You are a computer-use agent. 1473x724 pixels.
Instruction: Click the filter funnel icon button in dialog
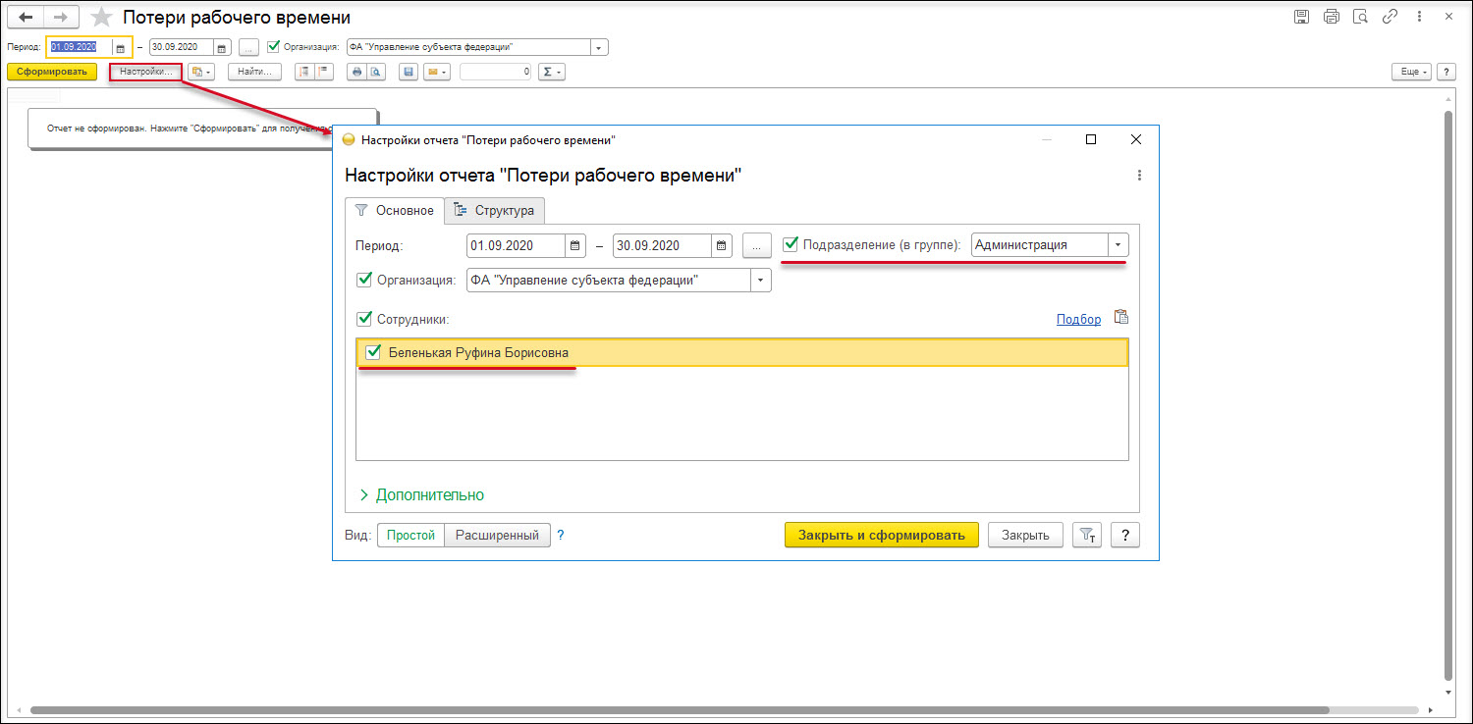(x=1087, y=535)
